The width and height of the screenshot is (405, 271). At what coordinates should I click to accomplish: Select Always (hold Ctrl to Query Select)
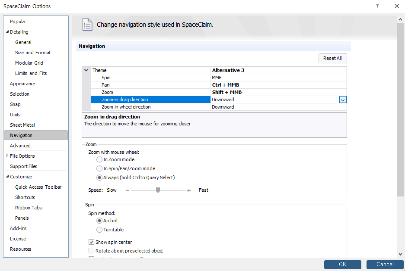pos(99,178)
